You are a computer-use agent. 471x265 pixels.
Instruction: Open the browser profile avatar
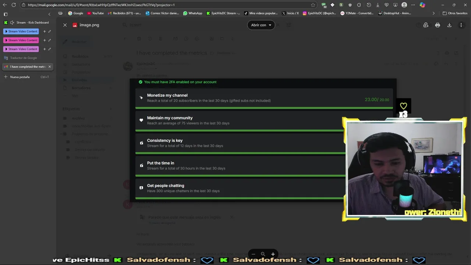[404, 5]
